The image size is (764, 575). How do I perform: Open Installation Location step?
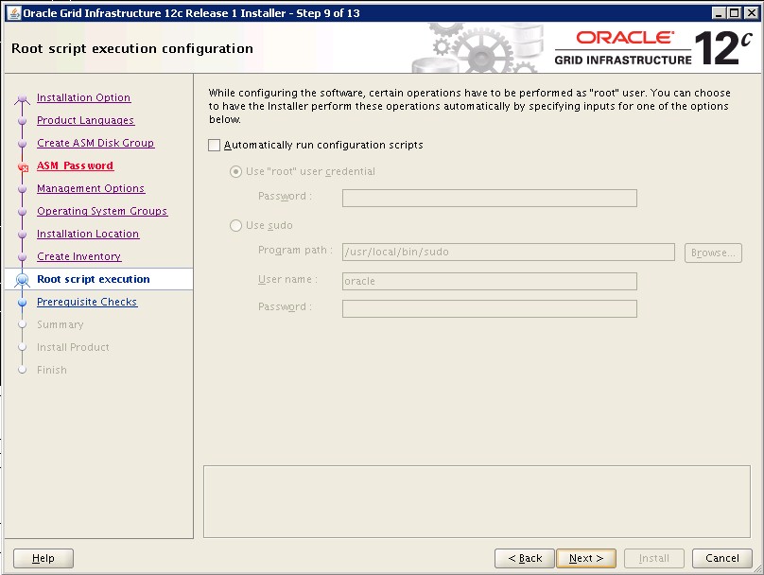pos(88,234)
